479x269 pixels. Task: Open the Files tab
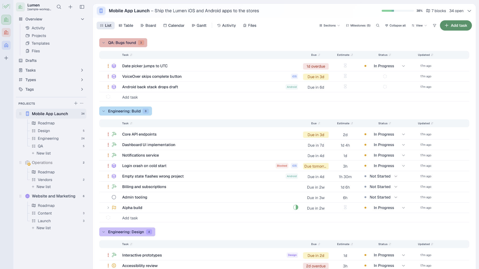(x=250, y=26)
